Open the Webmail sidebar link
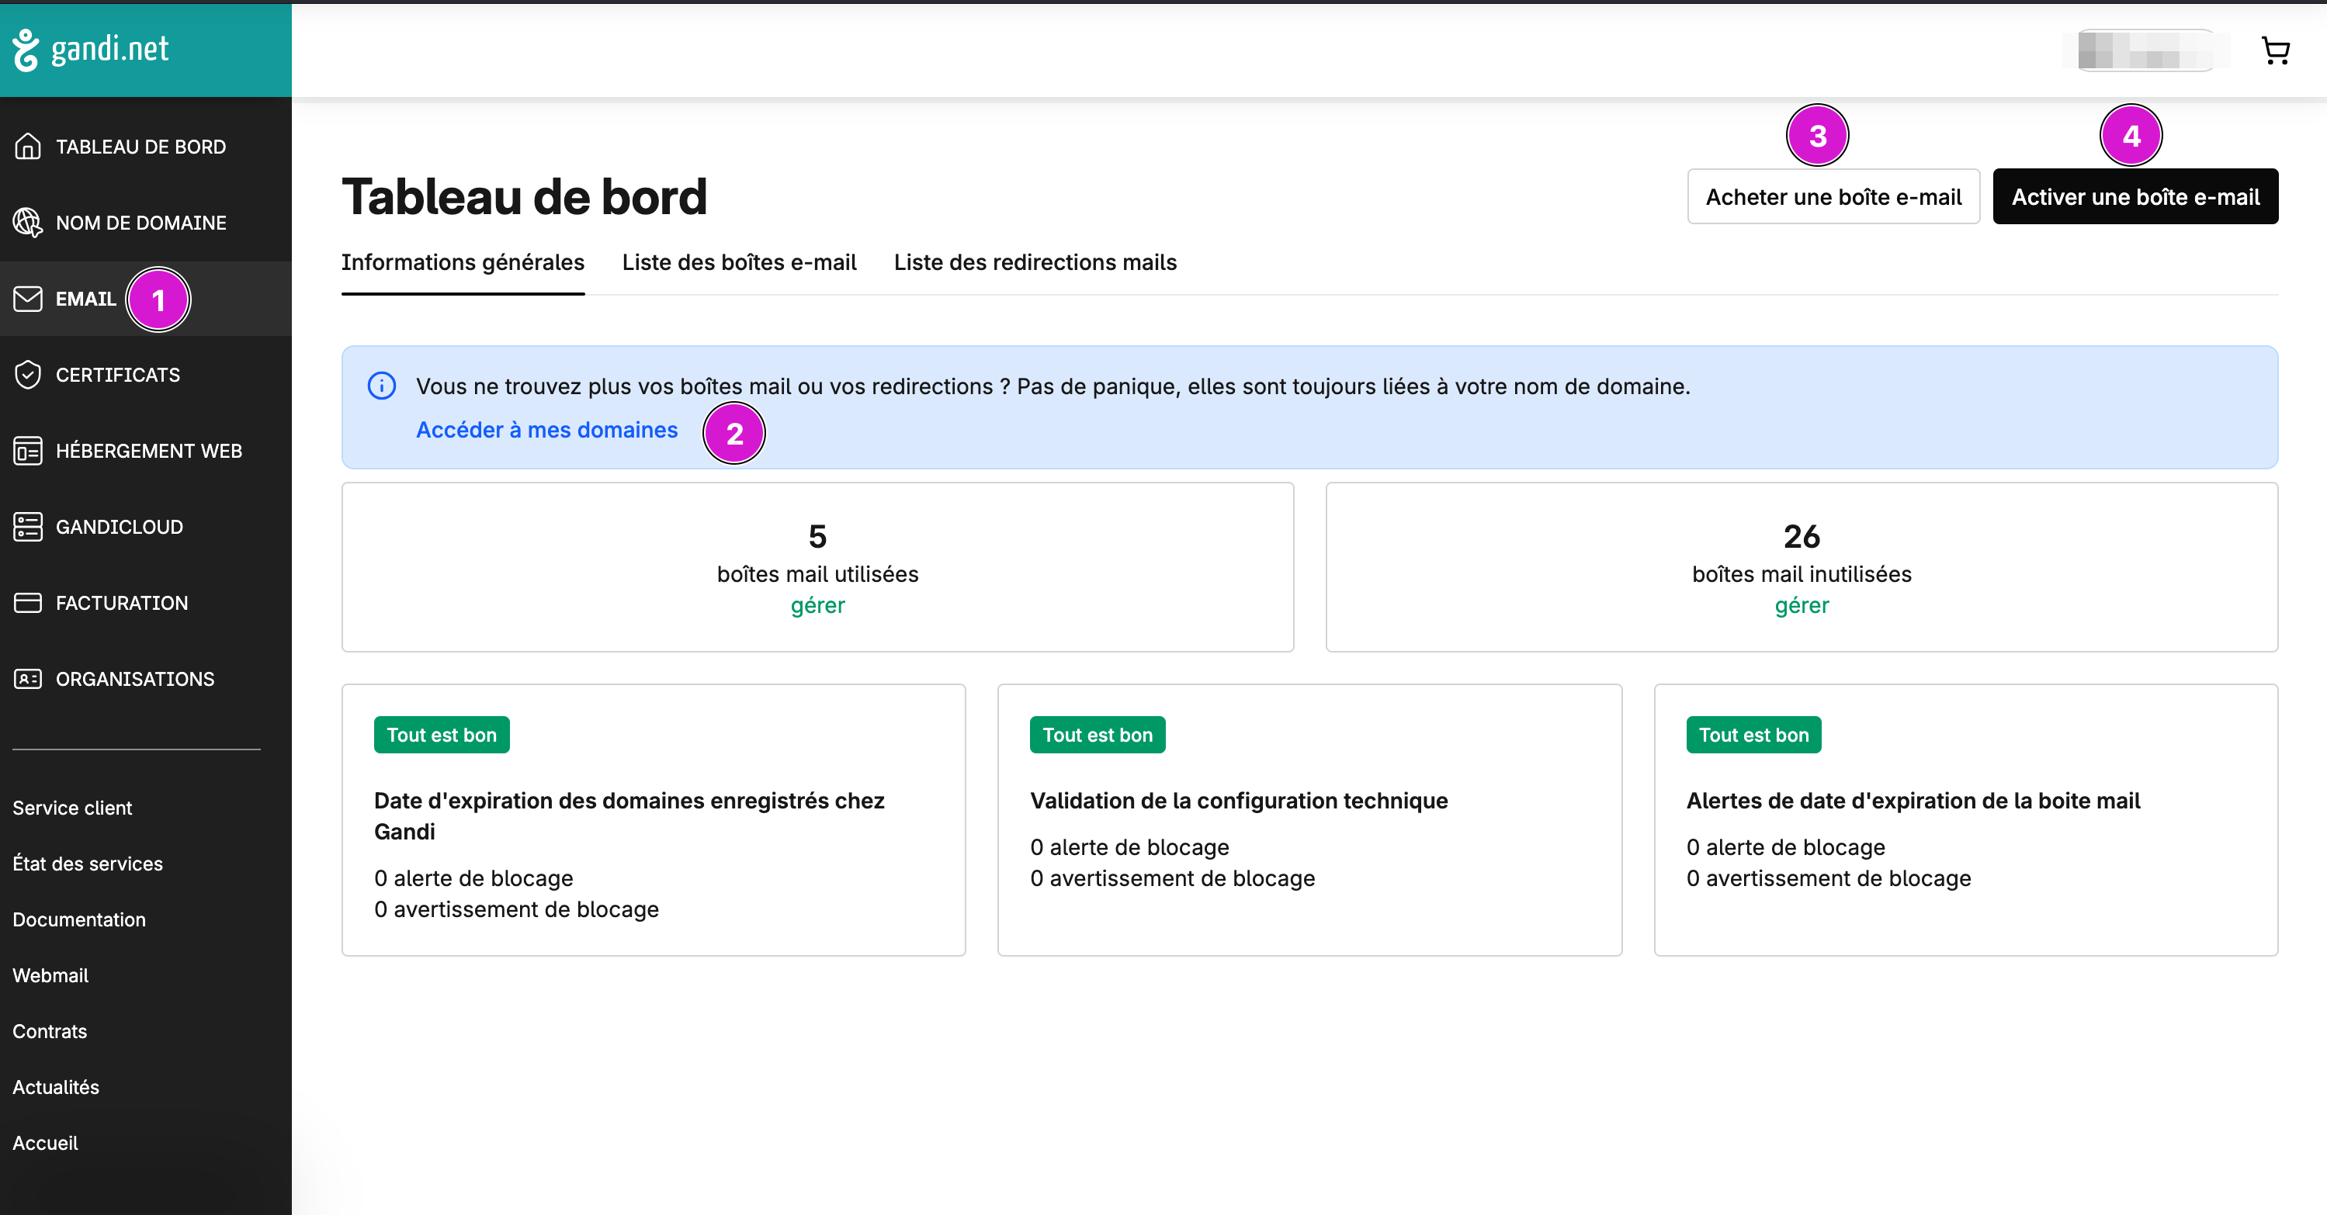This screenshot has height=1215, width=2327. click(50, 976)
